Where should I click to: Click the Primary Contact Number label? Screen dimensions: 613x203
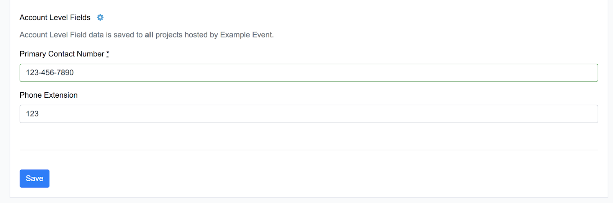point(62,54)
